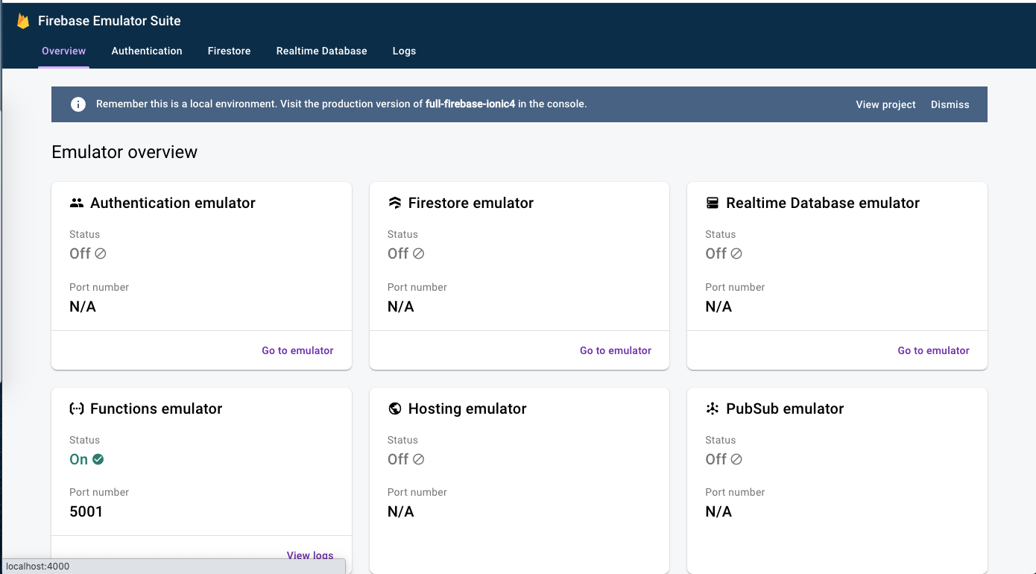Click the info icon in the banner
The height and width of the screenshot is (574, 1036).
[x=78, y=104]
